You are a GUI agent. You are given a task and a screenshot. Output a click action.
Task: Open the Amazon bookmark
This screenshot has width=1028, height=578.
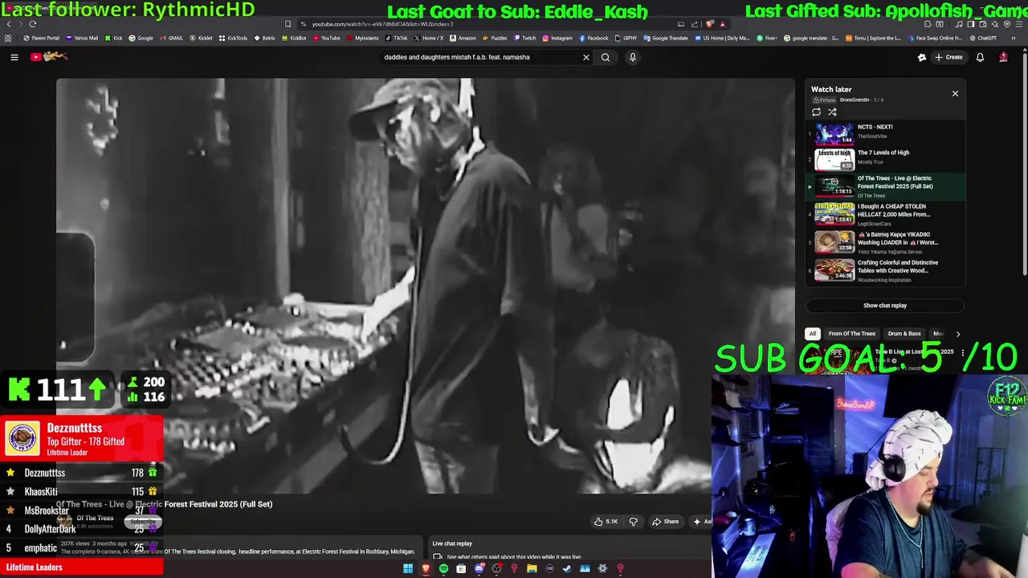pos(463,38)
